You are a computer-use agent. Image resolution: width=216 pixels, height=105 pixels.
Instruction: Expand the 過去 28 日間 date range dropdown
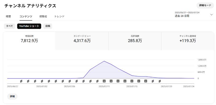(x=194, y=14)
